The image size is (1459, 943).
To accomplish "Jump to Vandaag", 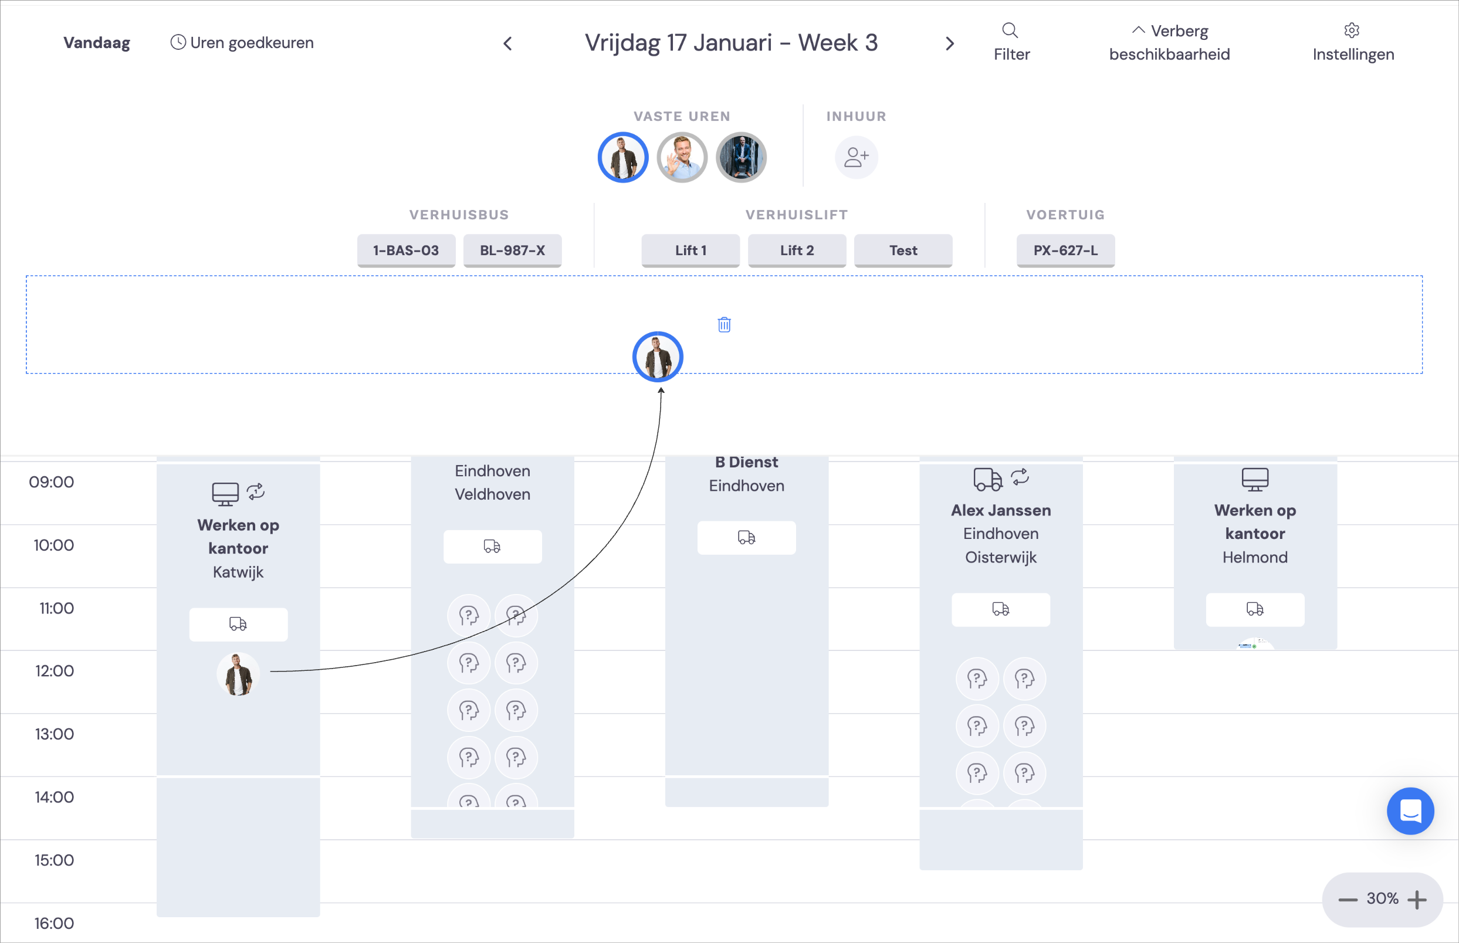I will tap(97, 43).
